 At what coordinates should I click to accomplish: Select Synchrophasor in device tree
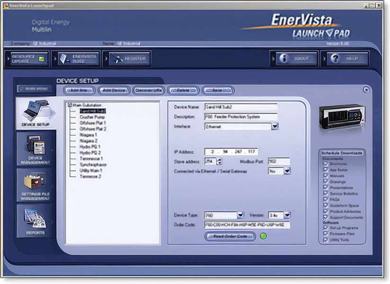click(x=93, y=164)
